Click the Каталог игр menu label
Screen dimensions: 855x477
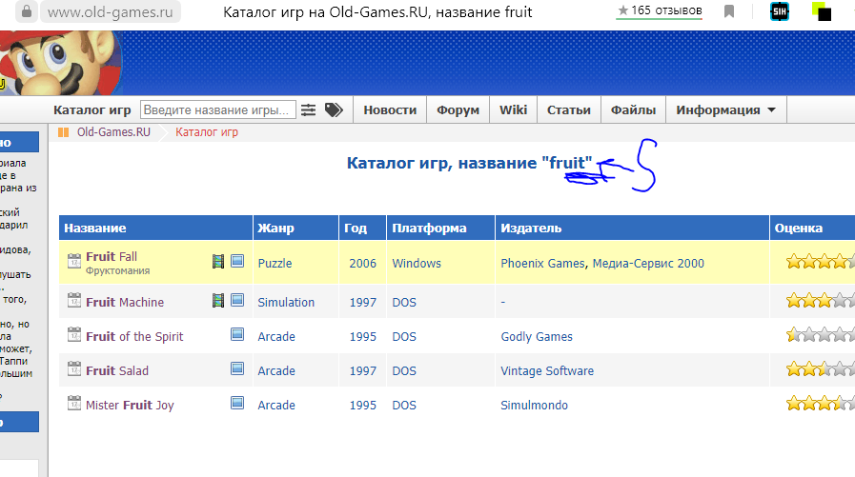point(92,110)
